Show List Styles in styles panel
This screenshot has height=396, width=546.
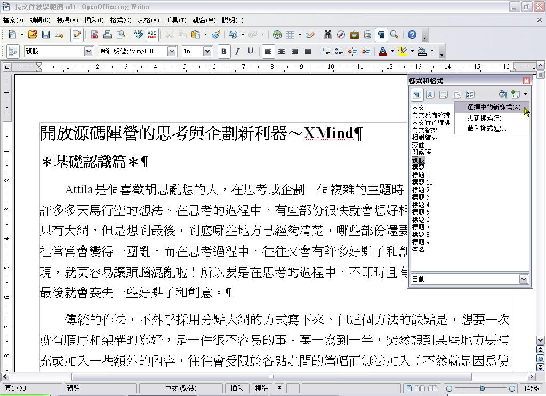click(x=470, y=94)
